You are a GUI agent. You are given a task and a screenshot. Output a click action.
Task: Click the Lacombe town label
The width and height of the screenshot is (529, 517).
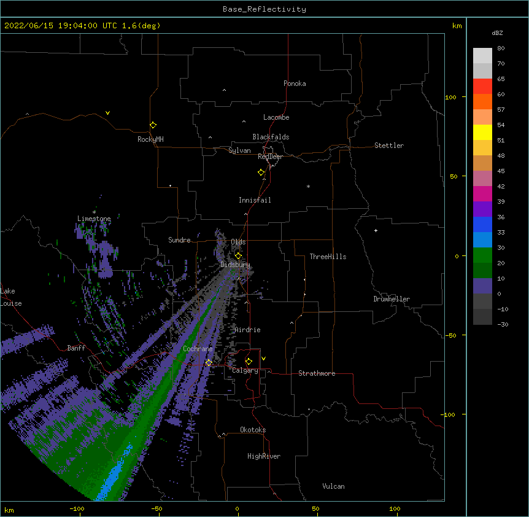point(276,117)
